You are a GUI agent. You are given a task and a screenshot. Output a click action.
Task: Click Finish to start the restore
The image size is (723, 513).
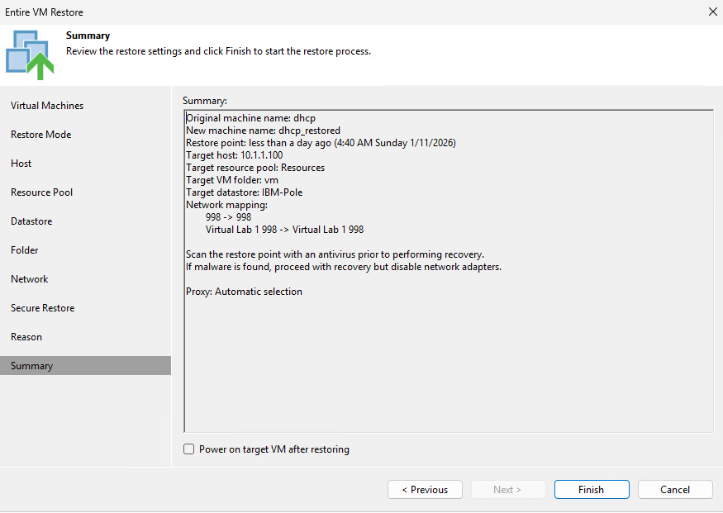(592, 489)
